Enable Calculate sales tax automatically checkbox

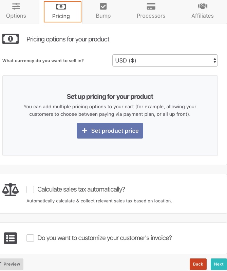point(30,189)
